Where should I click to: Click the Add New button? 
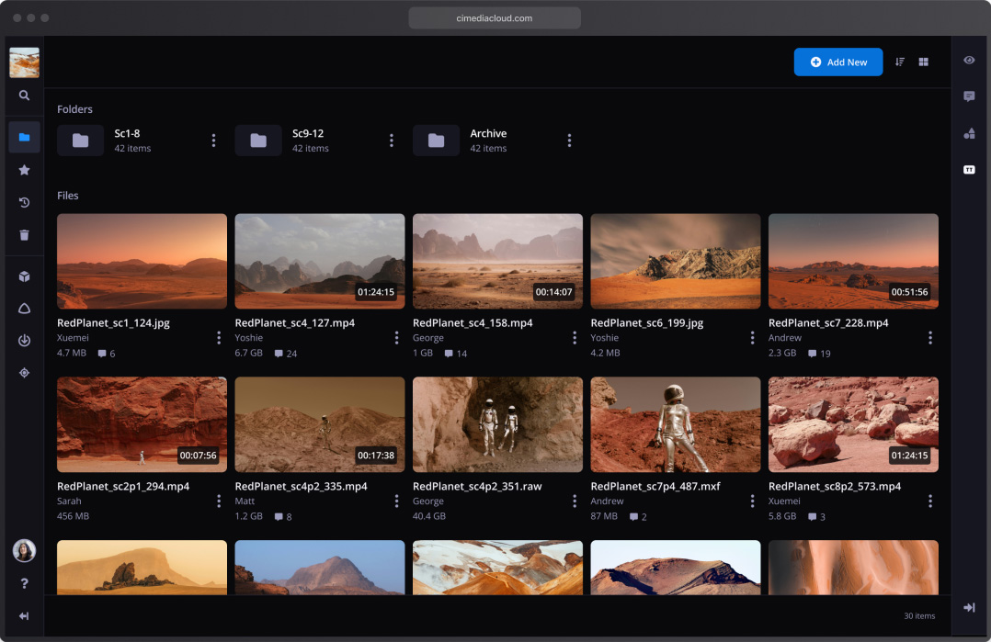(837, 62)
